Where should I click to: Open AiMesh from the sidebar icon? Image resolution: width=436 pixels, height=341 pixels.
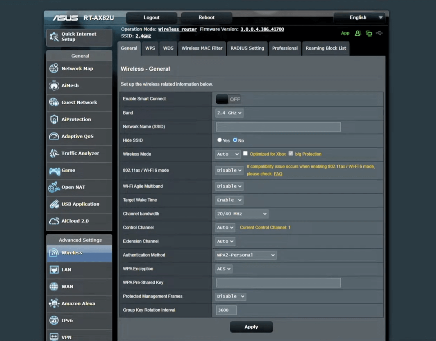pos(54,85)
